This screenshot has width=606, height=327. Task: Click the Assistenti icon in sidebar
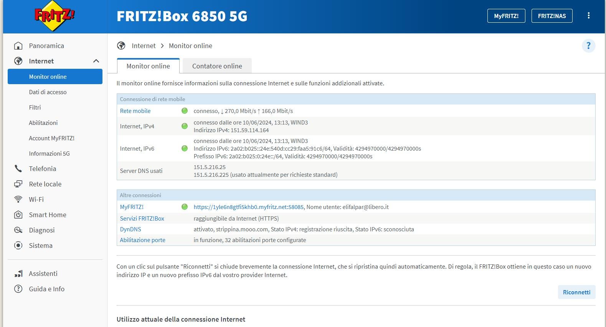click(18, 274)
